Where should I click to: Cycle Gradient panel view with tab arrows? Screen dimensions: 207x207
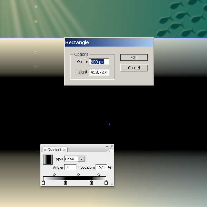tap(45, 150)
